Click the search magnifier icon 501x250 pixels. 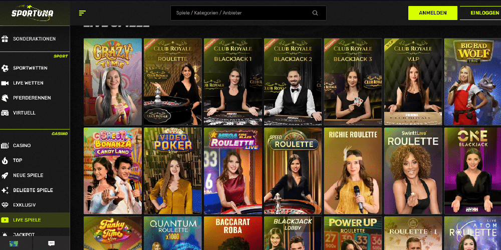click(x=315, y=13)
